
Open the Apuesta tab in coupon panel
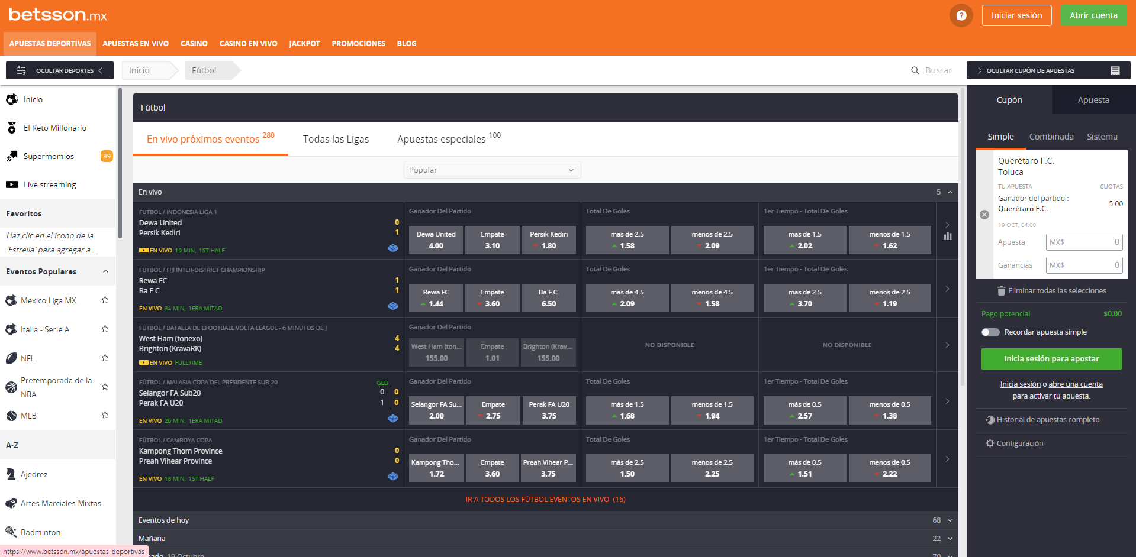[1093, 100]
